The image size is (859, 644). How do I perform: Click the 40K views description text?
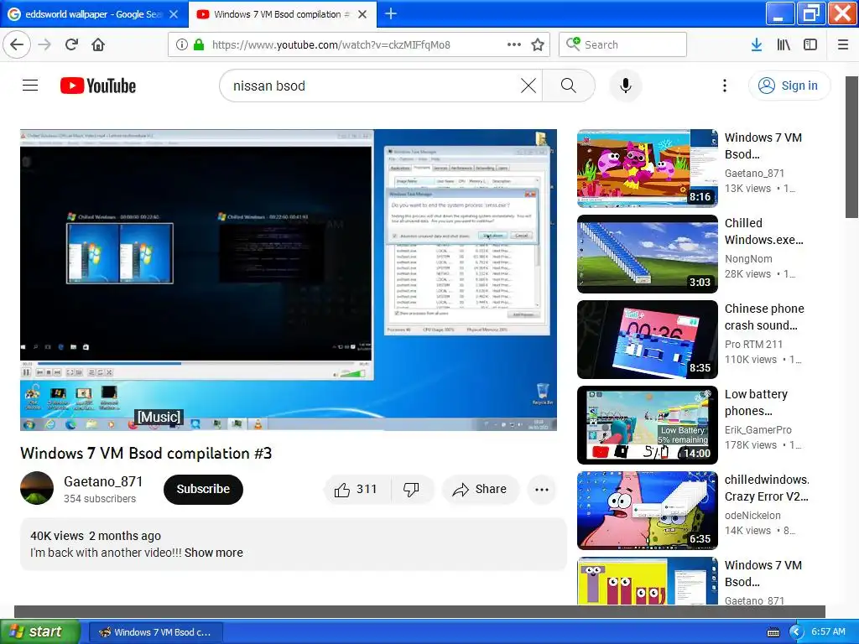point(57,536)
